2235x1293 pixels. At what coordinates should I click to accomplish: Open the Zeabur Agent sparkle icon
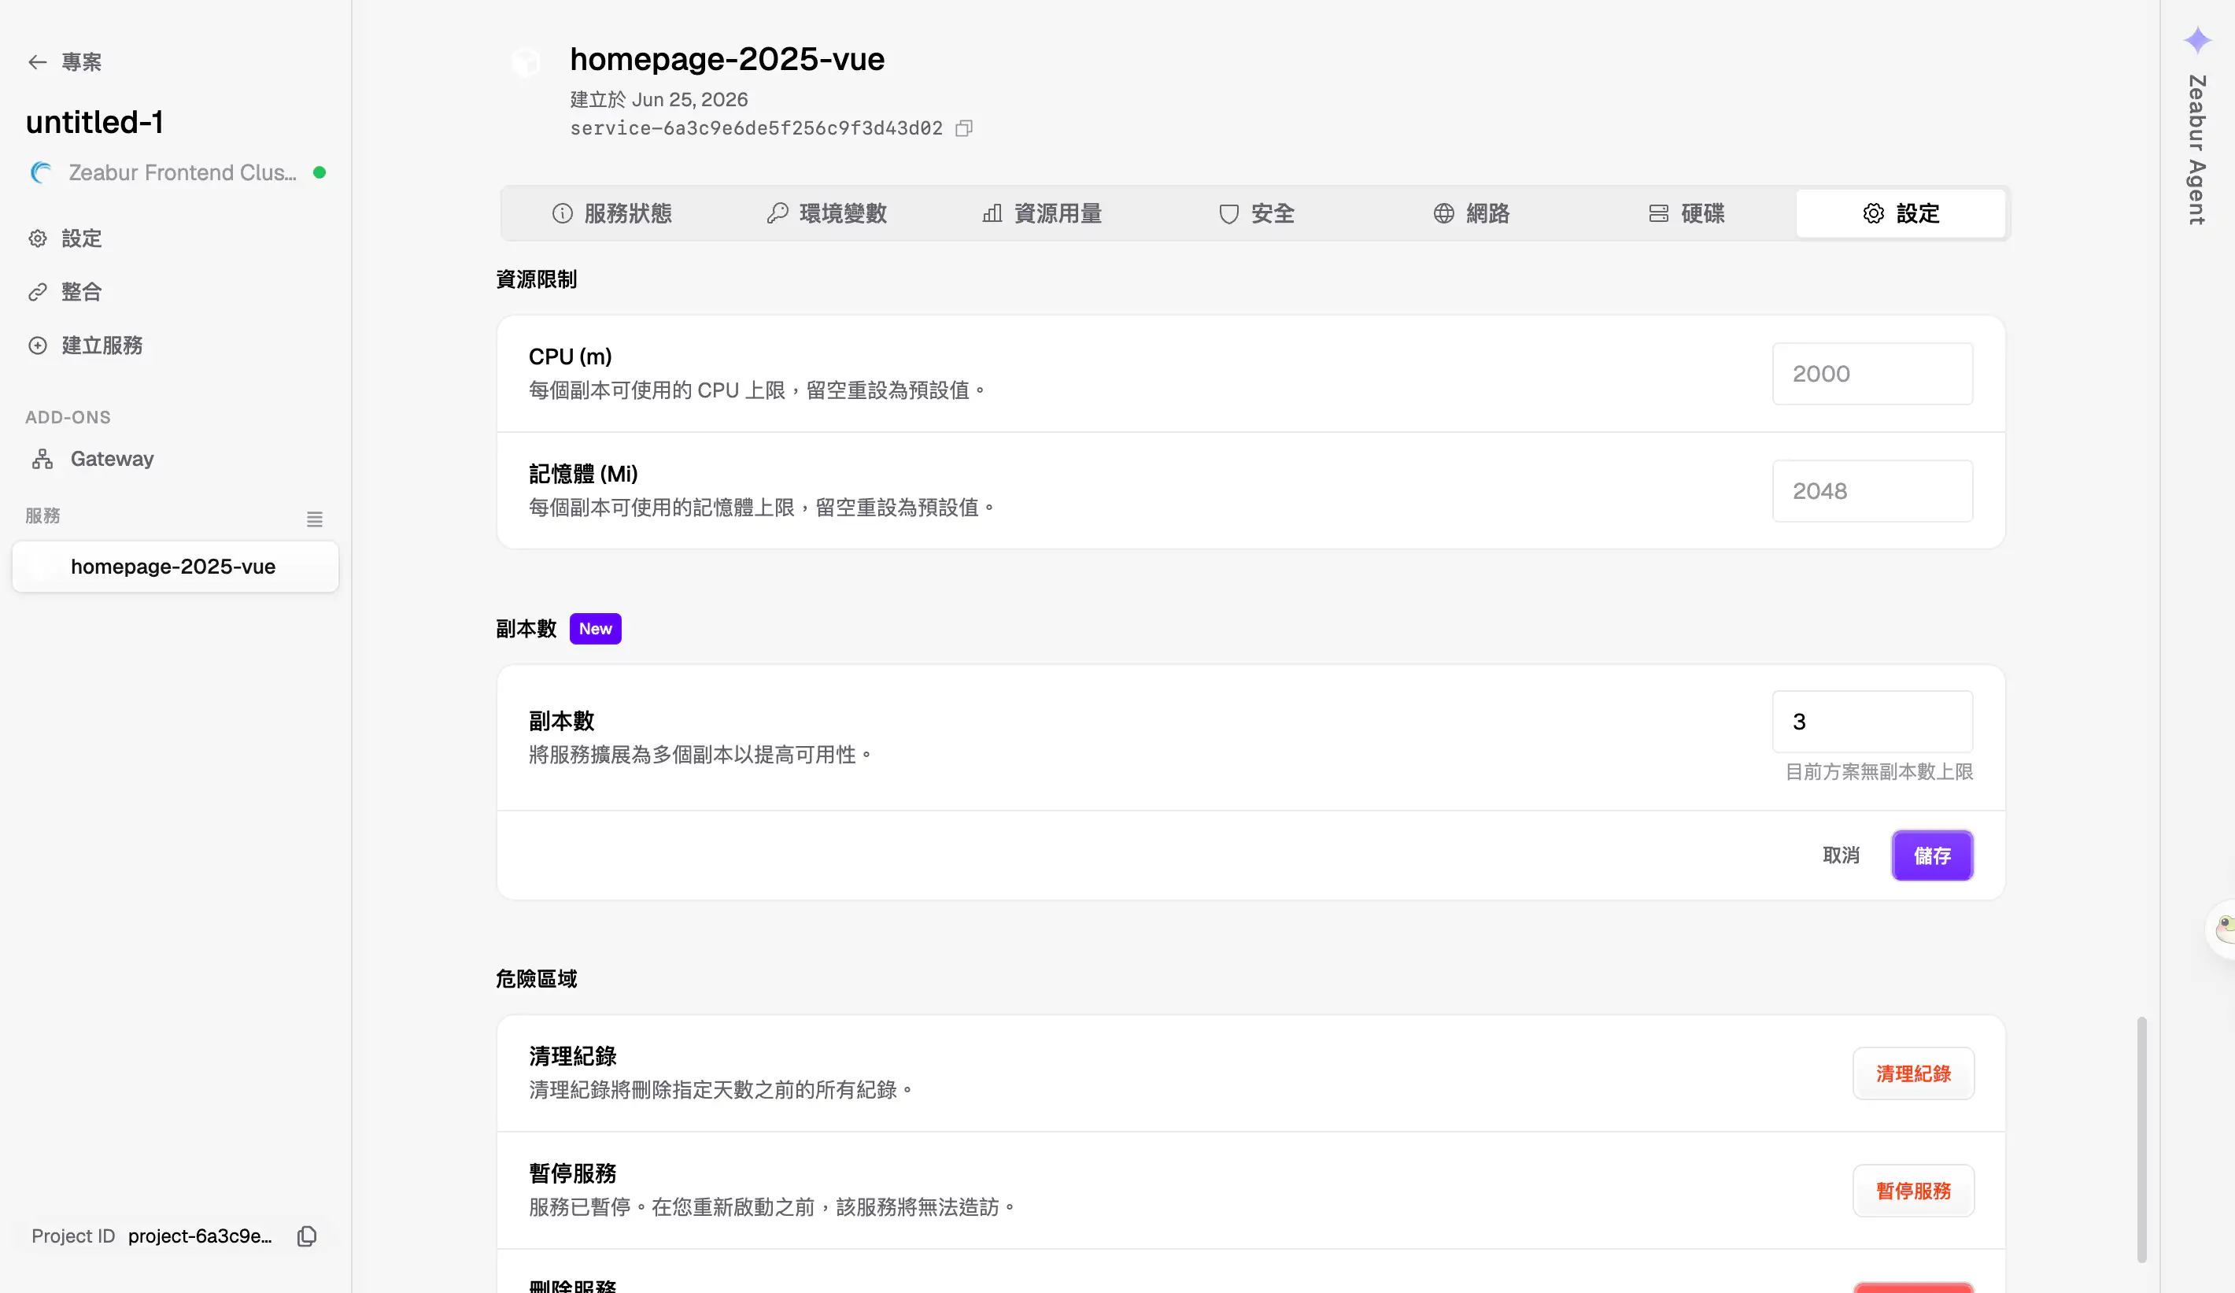point(2197,39)
